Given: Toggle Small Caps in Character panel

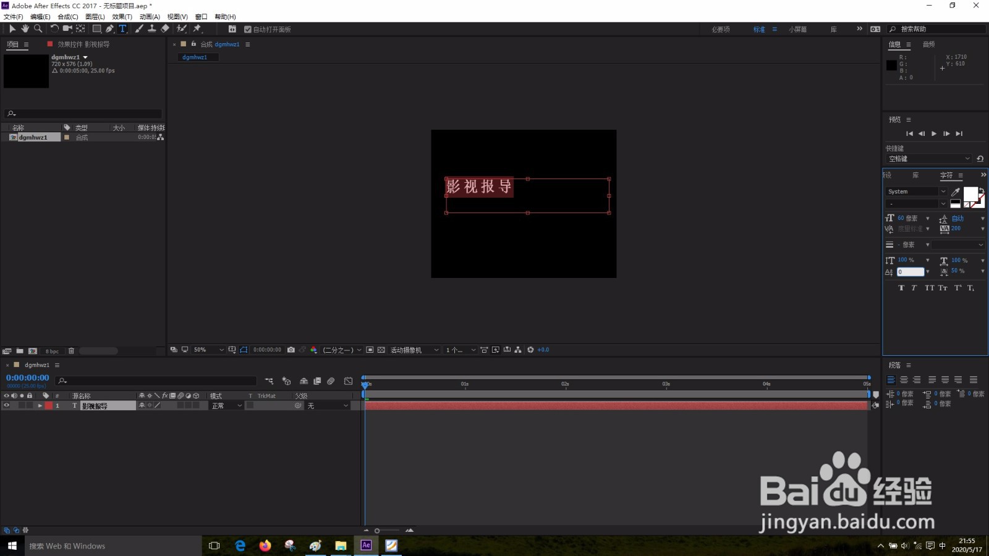Looking at the screenshot, I should [x=943, y=288].
